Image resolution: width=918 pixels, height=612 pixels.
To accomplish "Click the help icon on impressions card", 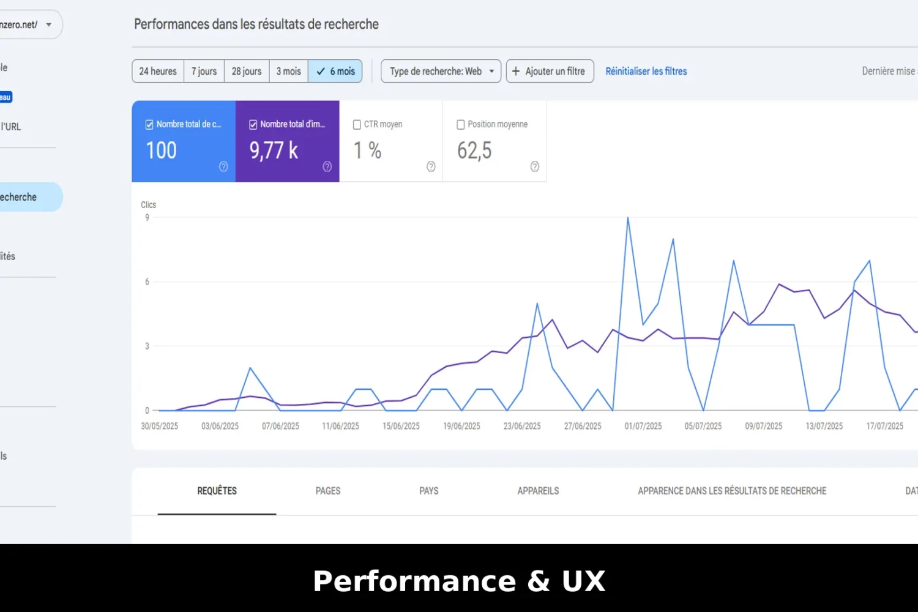I will (x=327, y=166).
